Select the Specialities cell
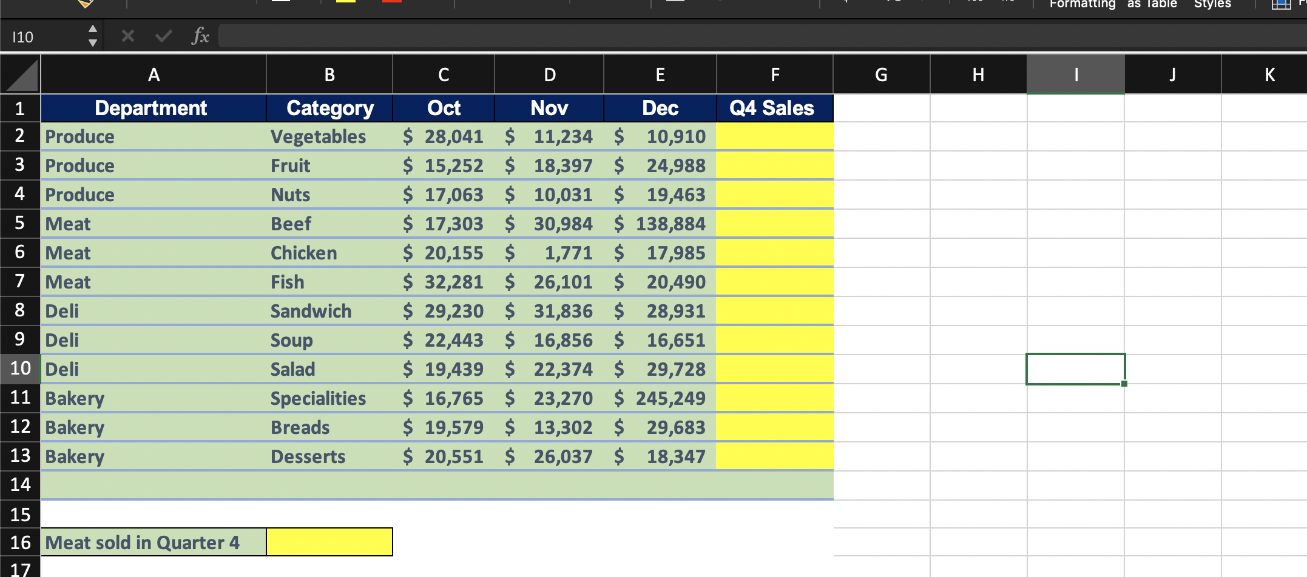 click(329, 399)
